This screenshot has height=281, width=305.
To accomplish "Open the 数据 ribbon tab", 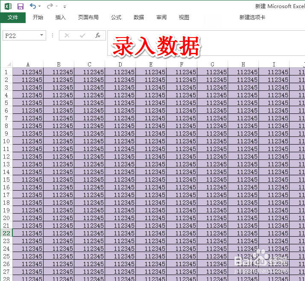I will click(139, 17).
